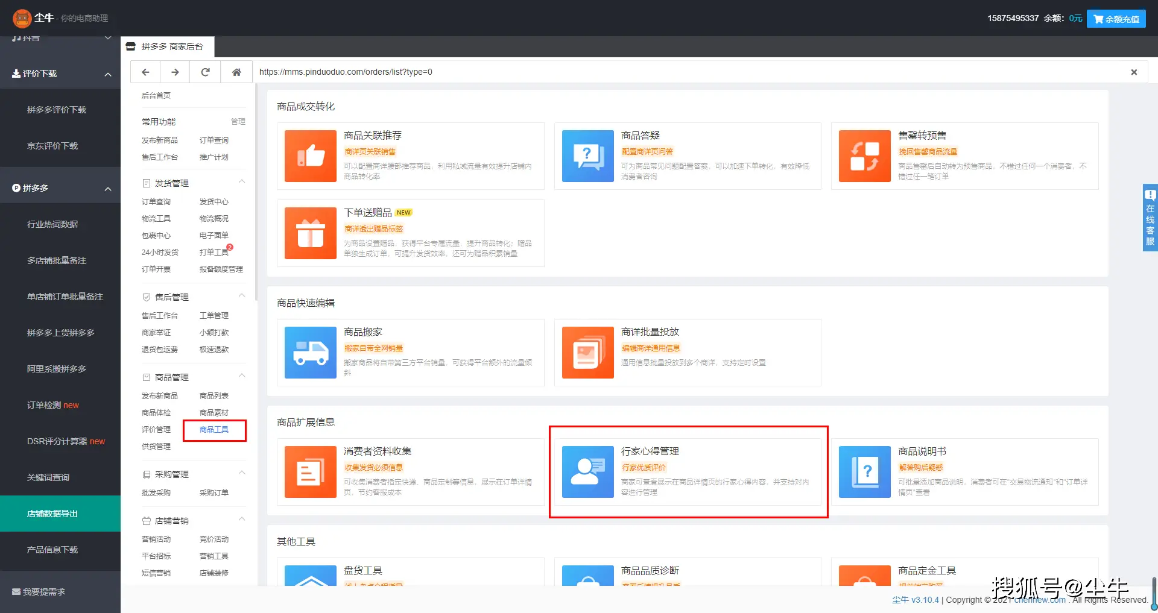The height and width of the screenshot is (613, 1158).
Task: Reload the embedded page with refresh icon
Action: point(205,72)
